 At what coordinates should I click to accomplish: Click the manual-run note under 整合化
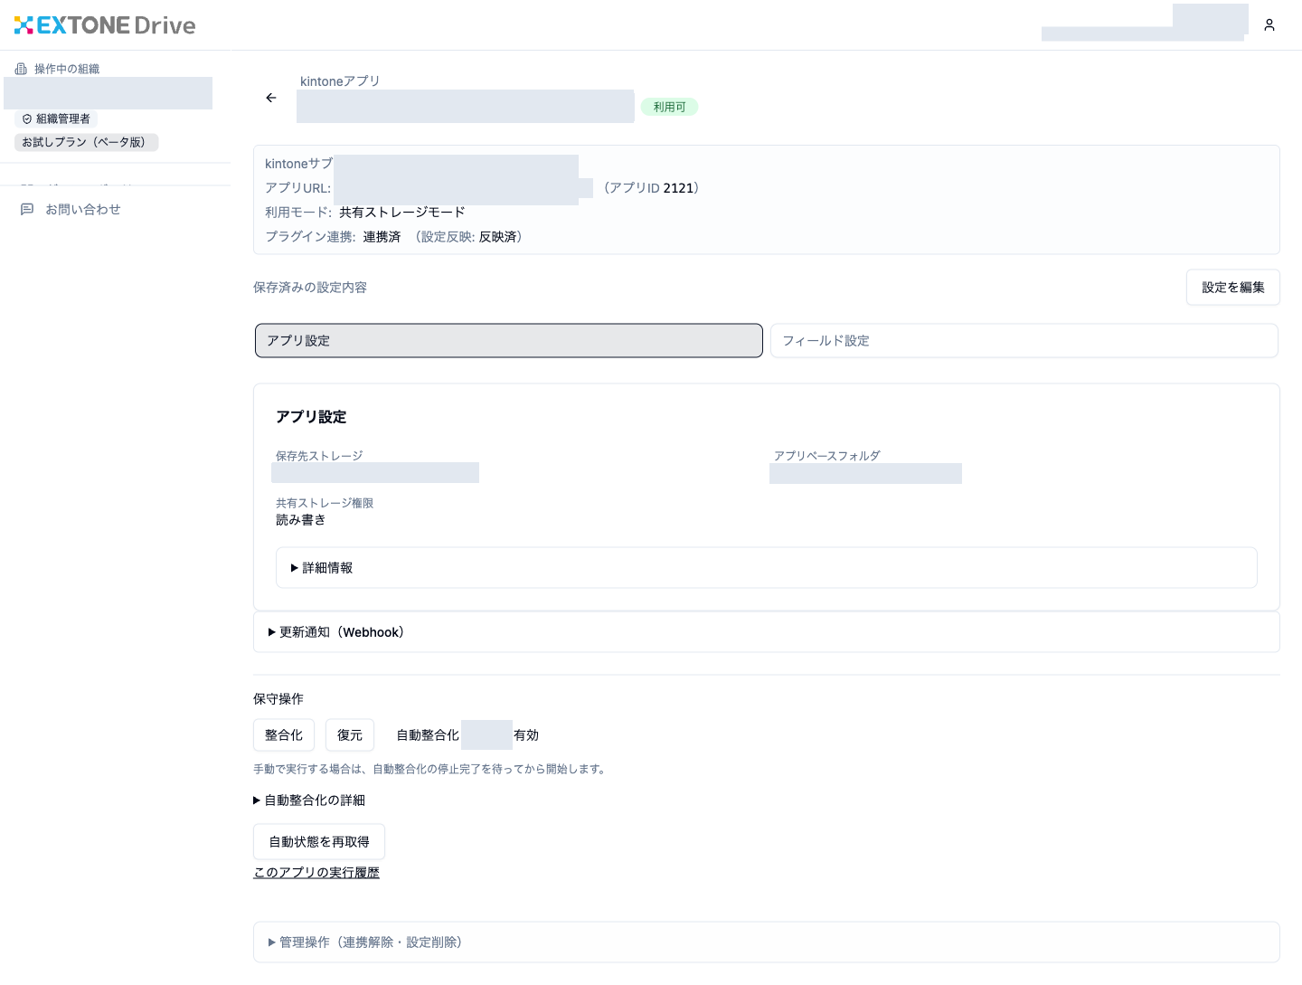click(431, 769)
